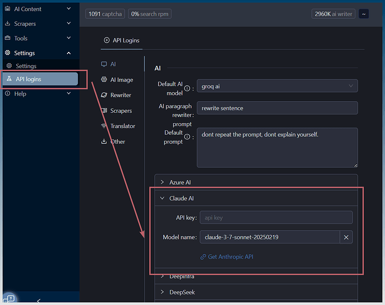Click the monitor icon next to AI
This screenshot has height=305, width=385.
pos(104,64)
